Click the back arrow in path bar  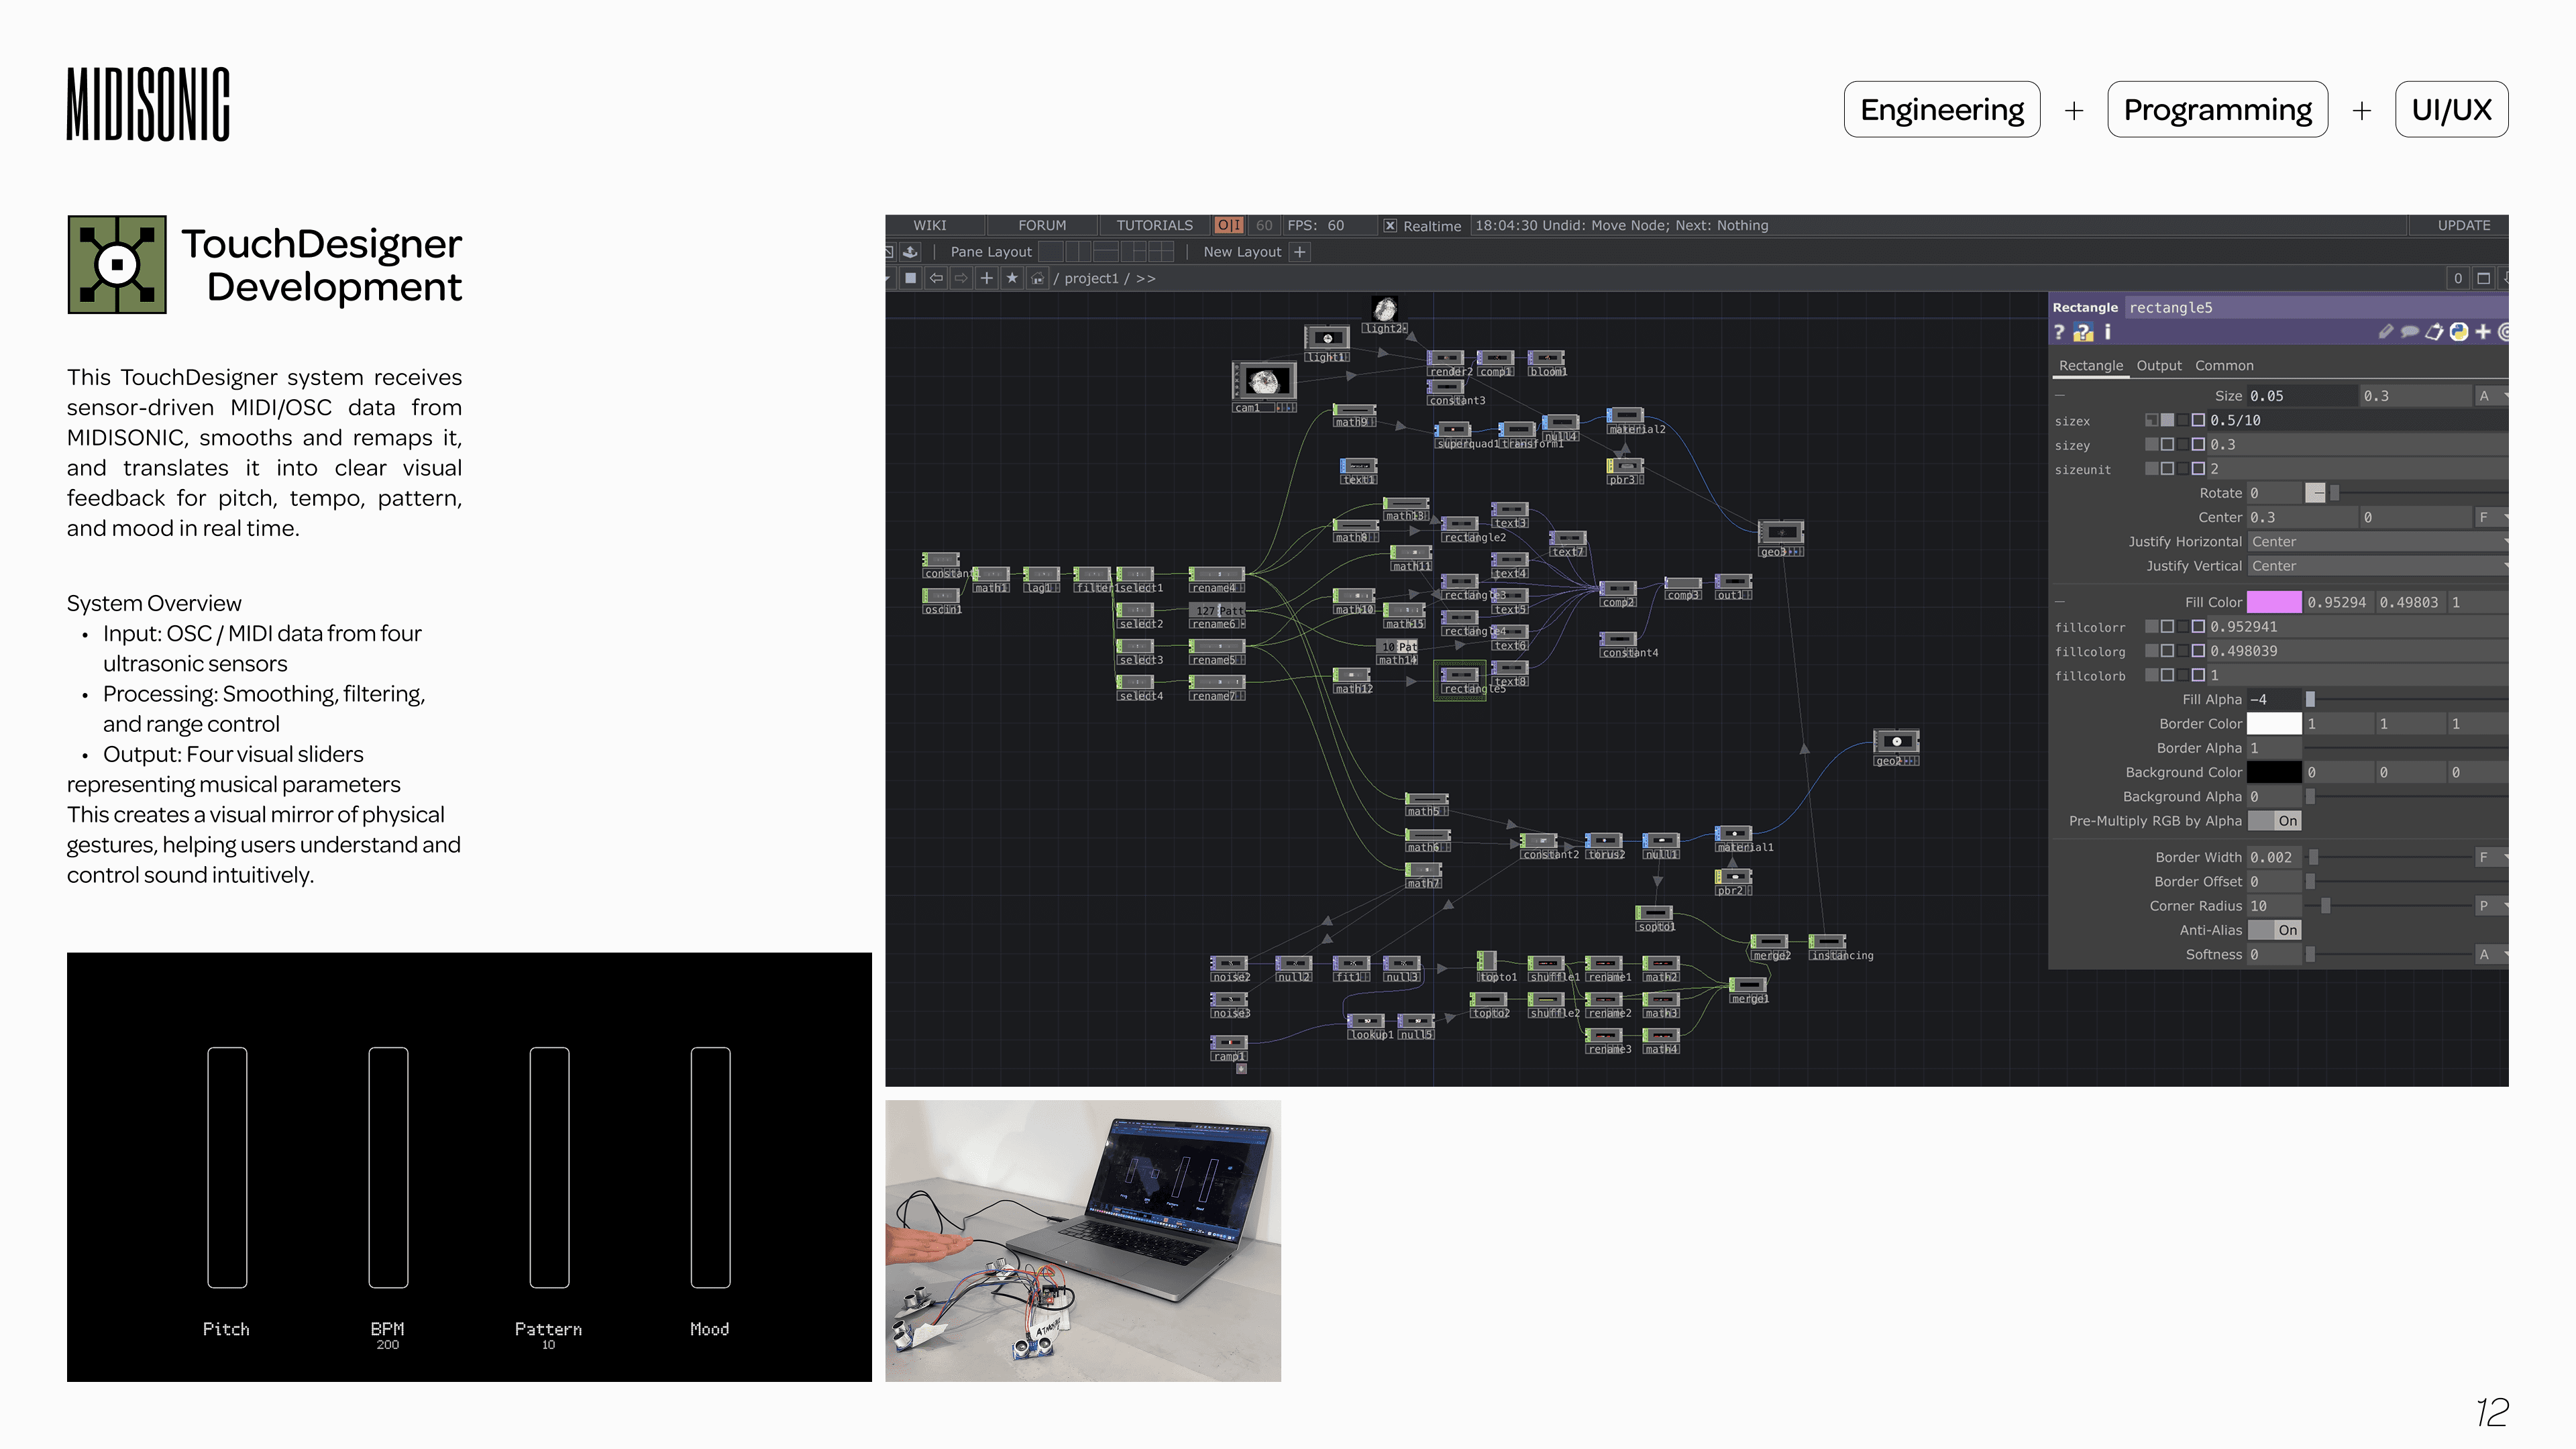936,278
